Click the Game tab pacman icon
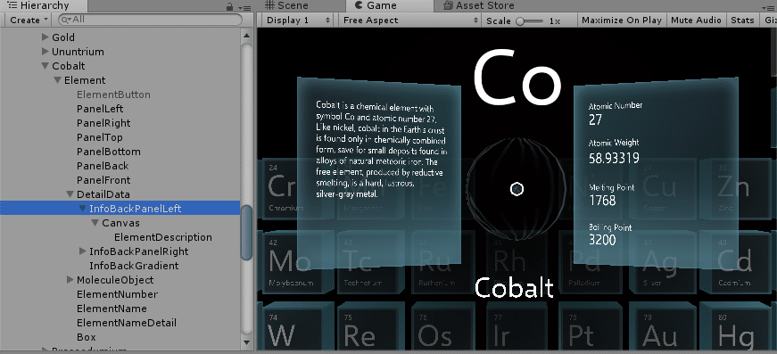 pos(359,5)
